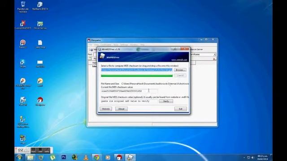The height and width of the screenshot is (161, 287).
Task: Click the File Name and Size path text
Action: [x=155, y=84]
